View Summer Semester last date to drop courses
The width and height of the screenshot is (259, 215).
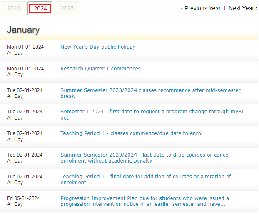(x=145, y=158)
